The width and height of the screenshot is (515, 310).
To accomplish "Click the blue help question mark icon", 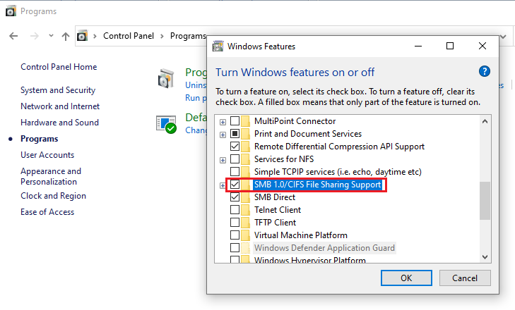I will point(484,71).
